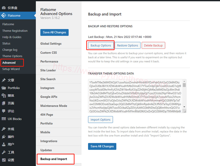Switch to the Maintenance Mode tab
The height and width of the screenshot is (166, 220).
tap(59, 106)
